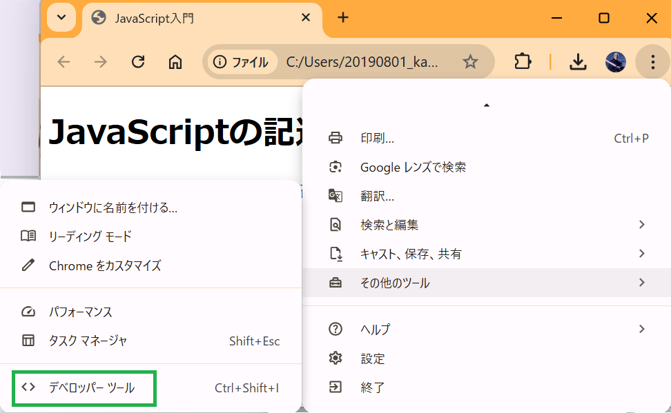671x413 pixels.
Task: Open the extensions puzzle icon
Action: coord(523,62)
